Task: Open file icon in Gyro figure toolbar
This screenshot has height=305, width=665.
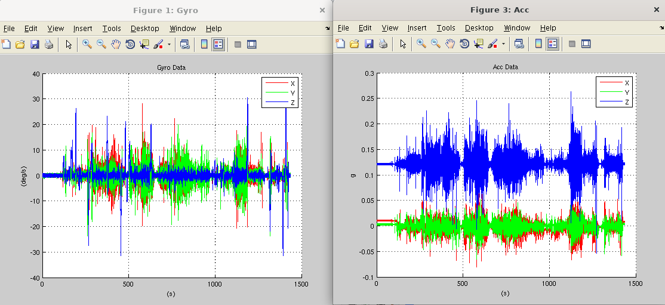Action: [x=20, y=44]
